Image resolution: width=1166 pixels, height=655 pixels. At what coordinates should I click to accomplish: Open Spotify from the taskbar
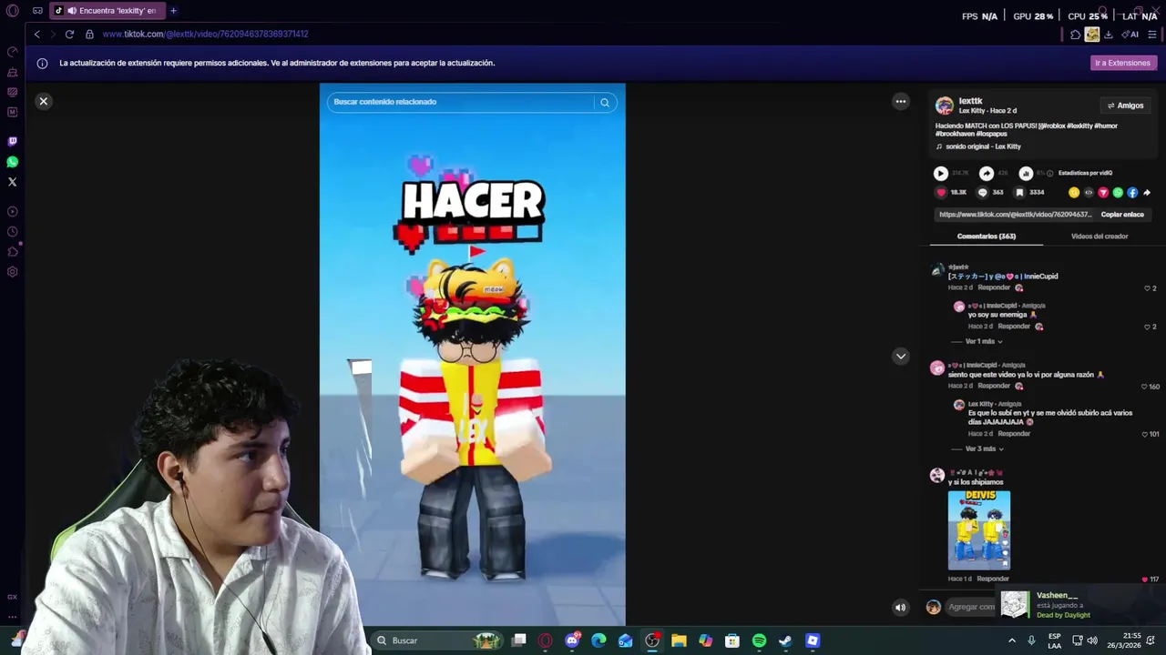point(759,641)
